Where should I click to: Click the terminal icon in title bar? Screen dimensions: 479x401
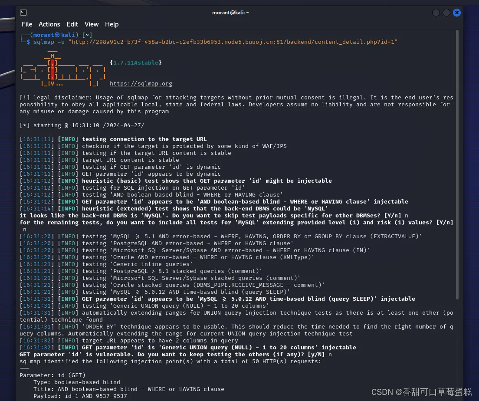[x=23, y=13]
